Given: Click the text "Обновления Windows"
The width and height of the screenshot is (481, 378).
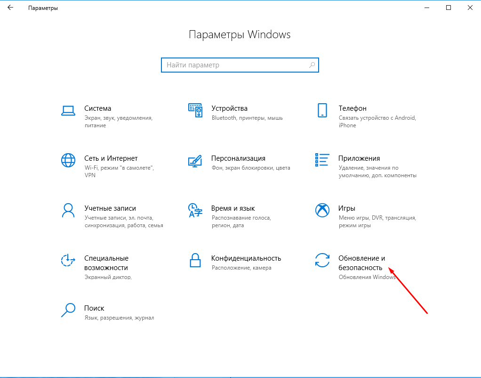Looking at the screenshot, I should 367,277.
